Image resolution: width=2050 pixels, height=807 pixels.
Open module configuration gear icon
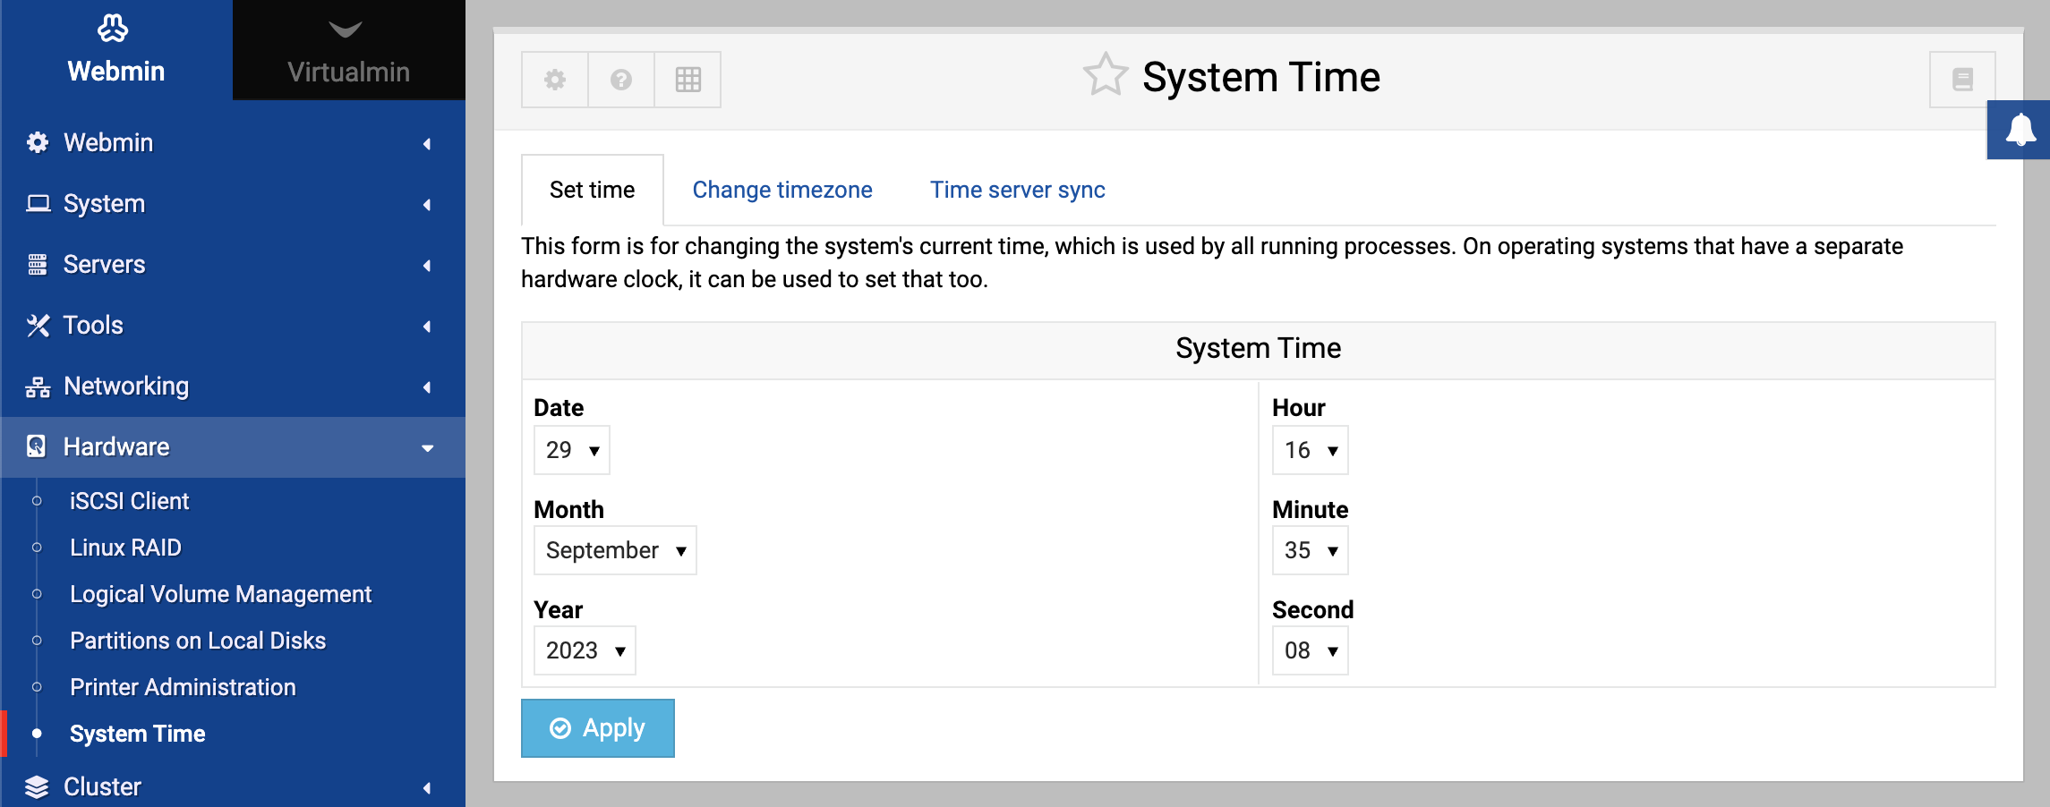[555, 80]
